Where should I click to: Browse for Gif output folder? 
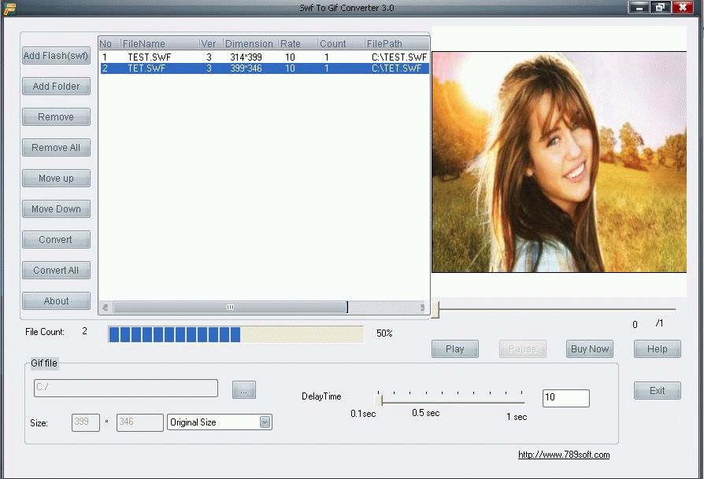[244, 389]
